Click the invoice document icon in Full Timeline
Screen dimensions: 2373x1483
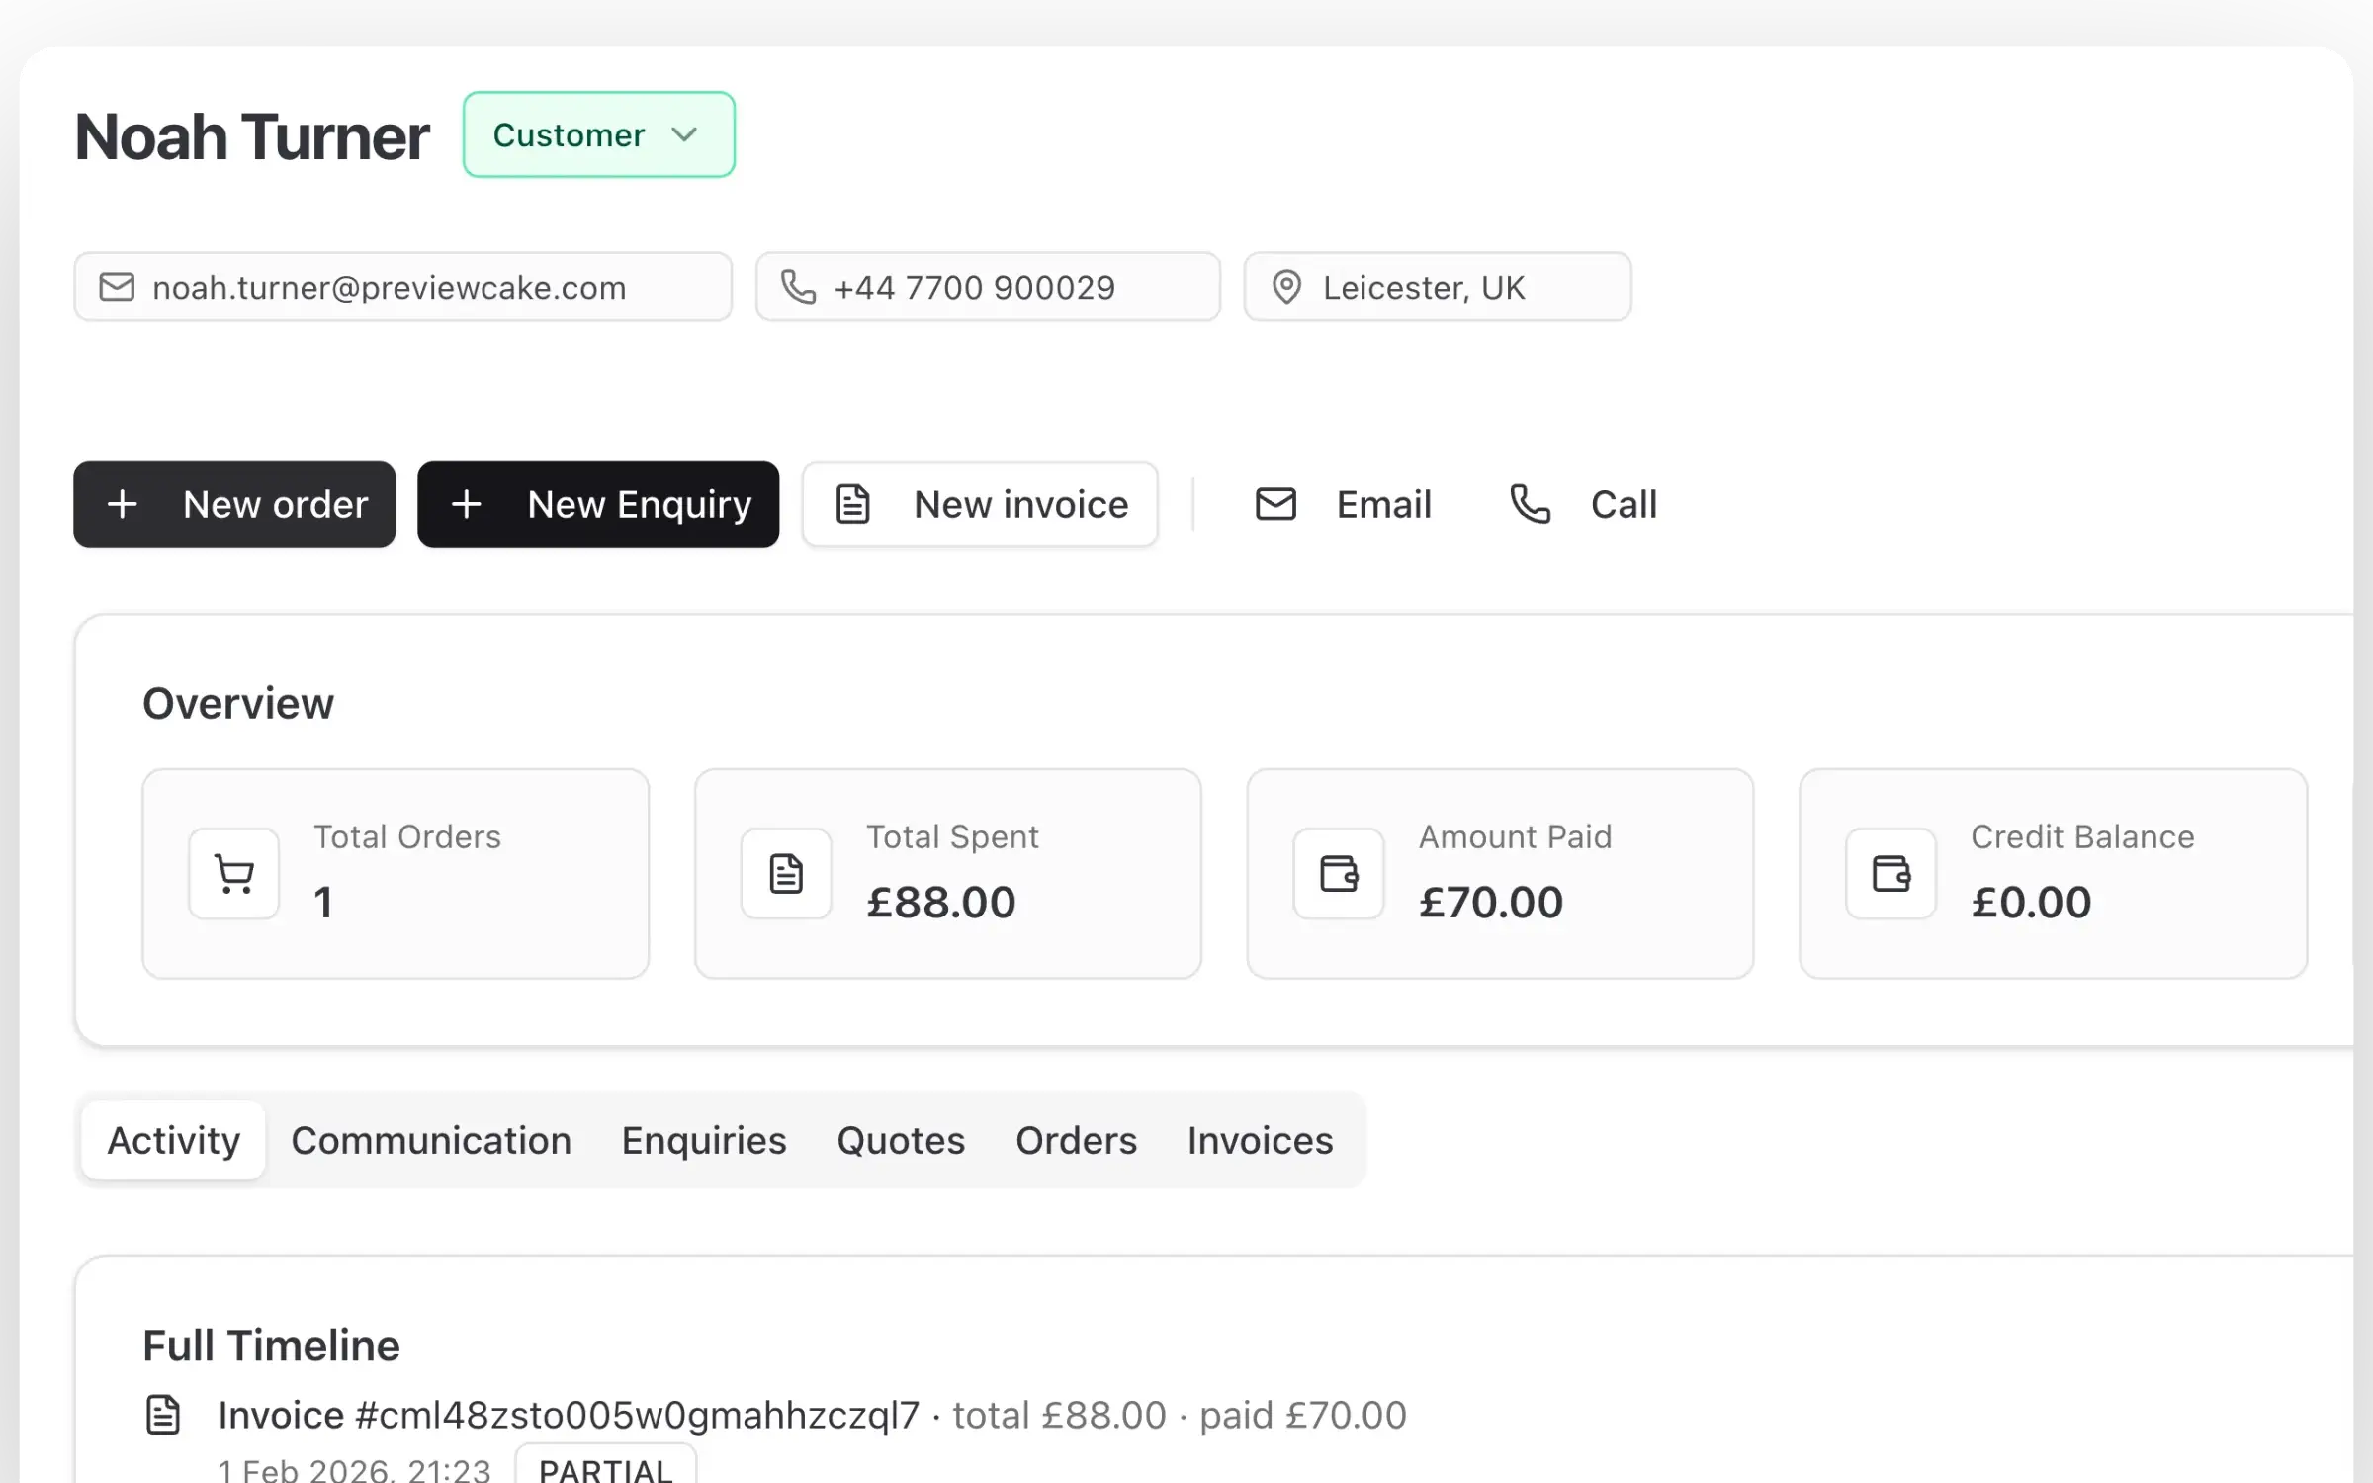(x=163, y=1415)
